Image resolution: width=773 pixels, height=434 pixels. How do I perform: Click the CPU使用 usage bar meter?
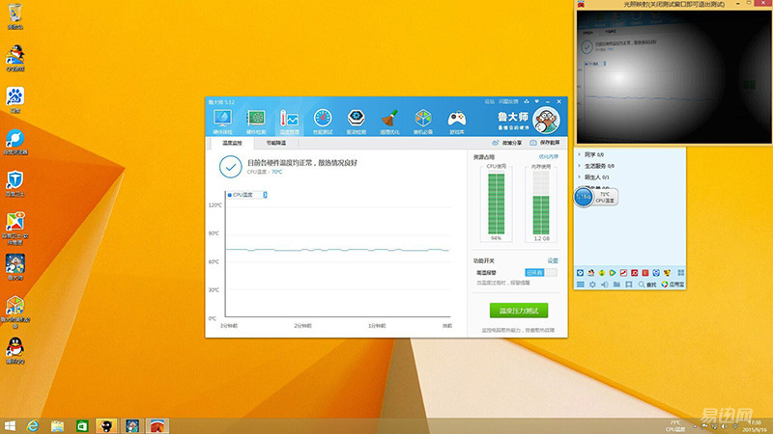pyautogui.click(x=496, y=203)
